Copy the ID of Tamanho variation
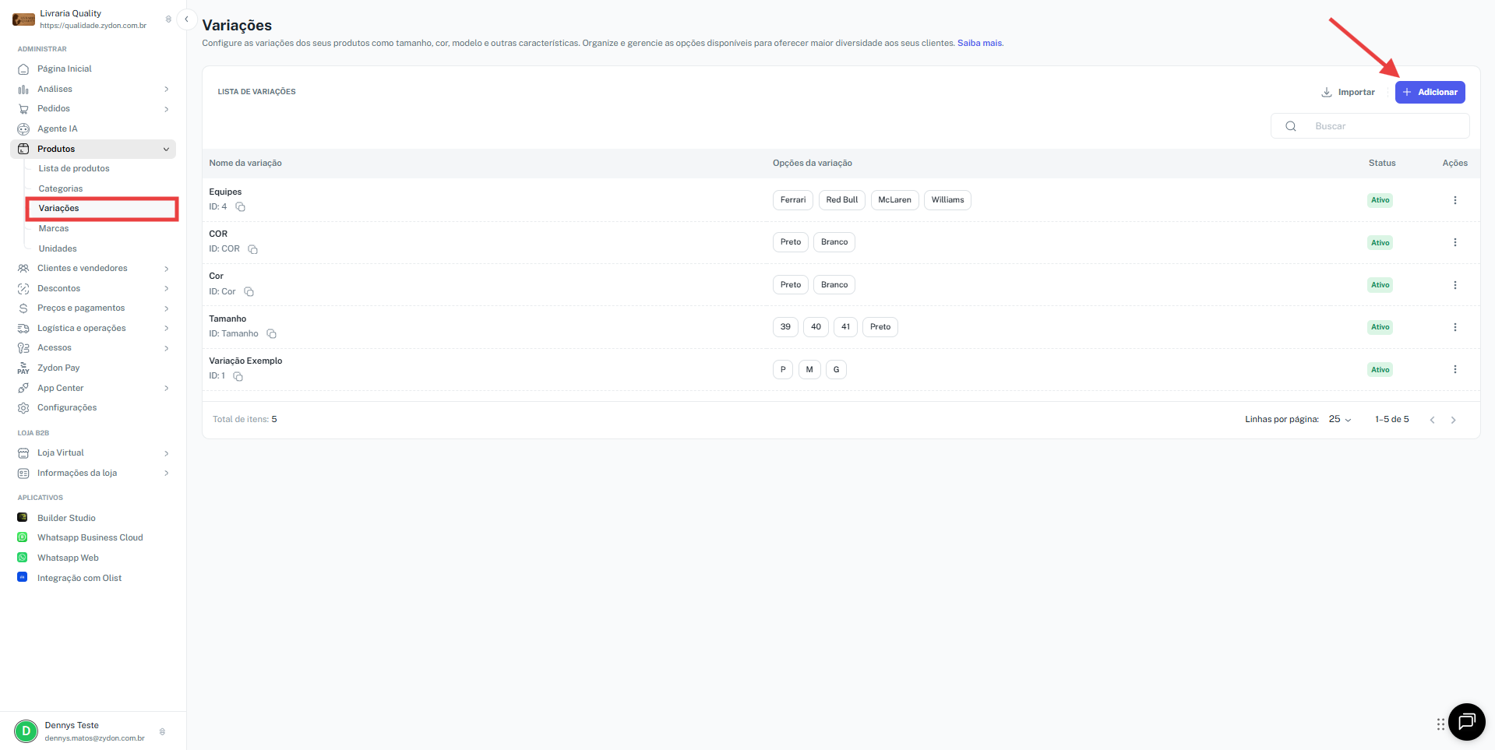 [x=272, y=334]
